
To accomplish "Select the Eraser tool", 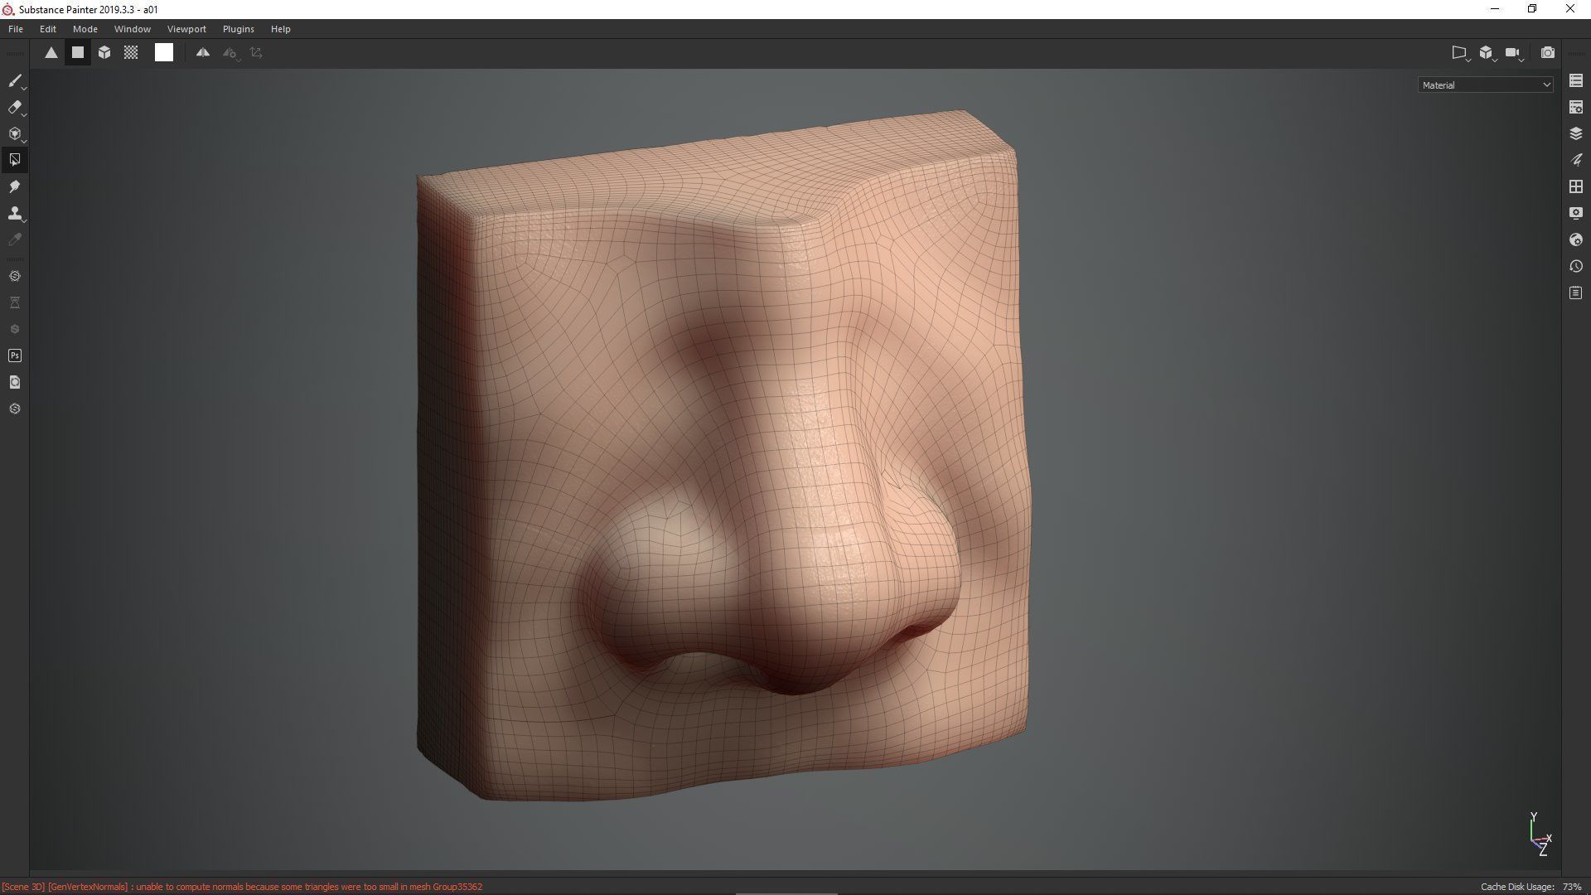I will (15, 107).
